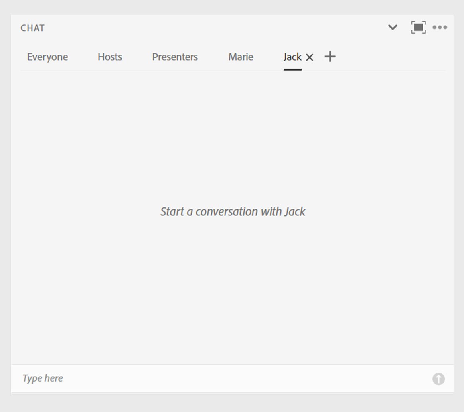Close the Jack private chat tab

[310, 57]
